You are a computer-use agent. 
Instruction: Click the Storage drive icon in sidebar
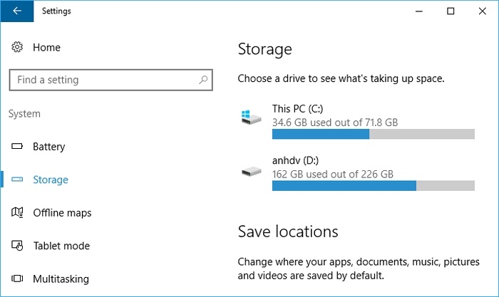pos(18,180)
